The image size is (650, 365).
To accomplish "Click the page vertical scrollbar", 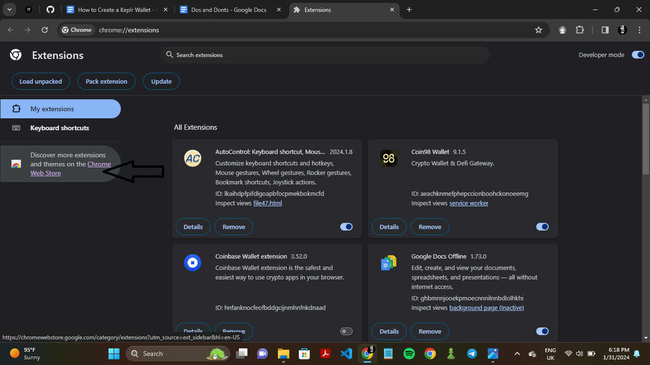I will click(646, 138).
